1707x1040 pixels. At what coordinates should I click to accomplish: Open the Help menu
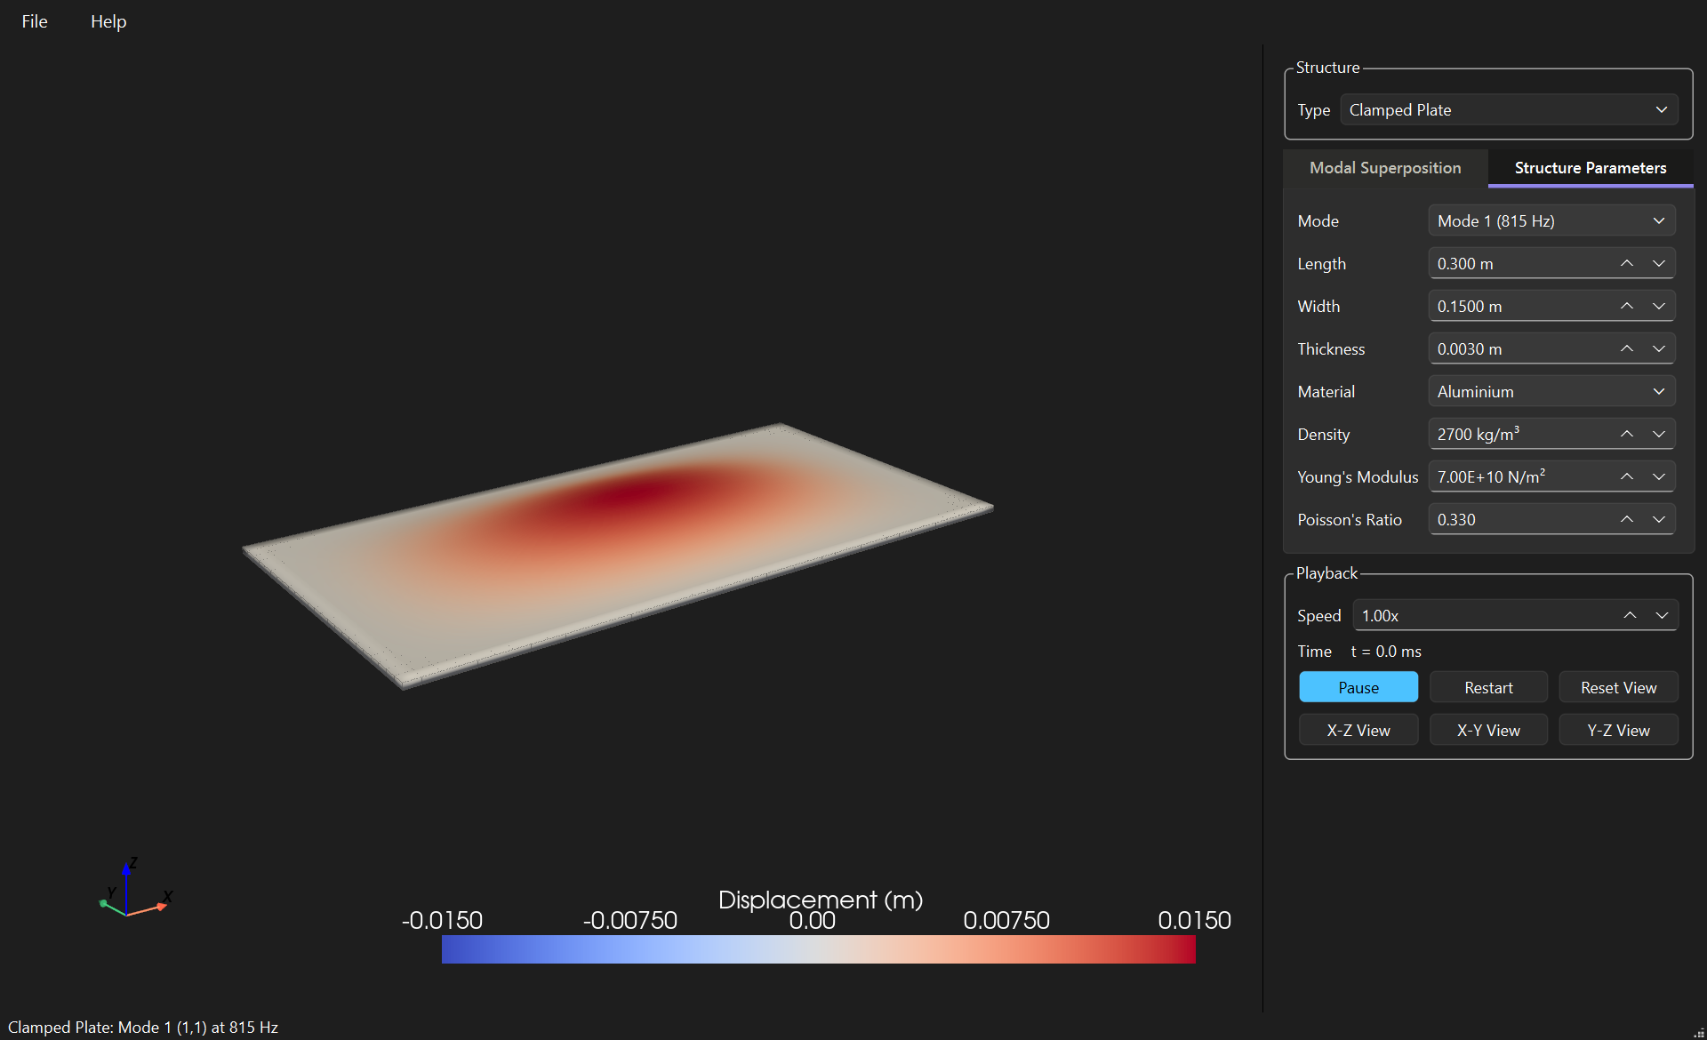tap(108, 21)
